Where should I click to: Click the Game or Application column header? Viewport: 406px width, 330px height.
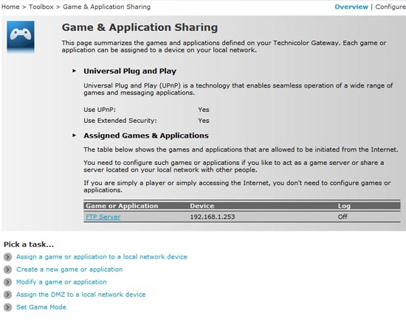click(x=122, y=206)
